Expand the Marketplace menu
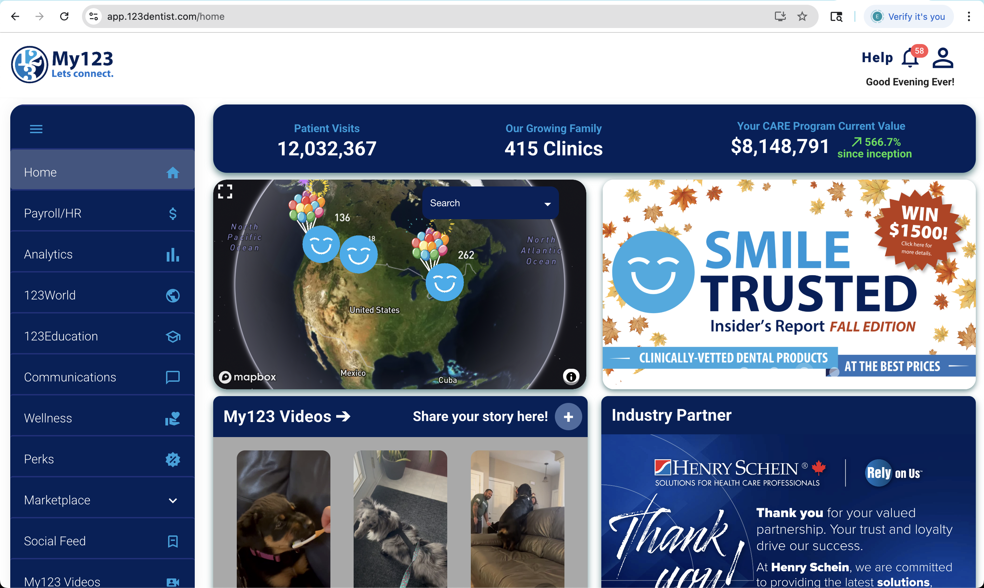Image resolution: width=984 pixels, height=588 pixels. coord(103,500)
